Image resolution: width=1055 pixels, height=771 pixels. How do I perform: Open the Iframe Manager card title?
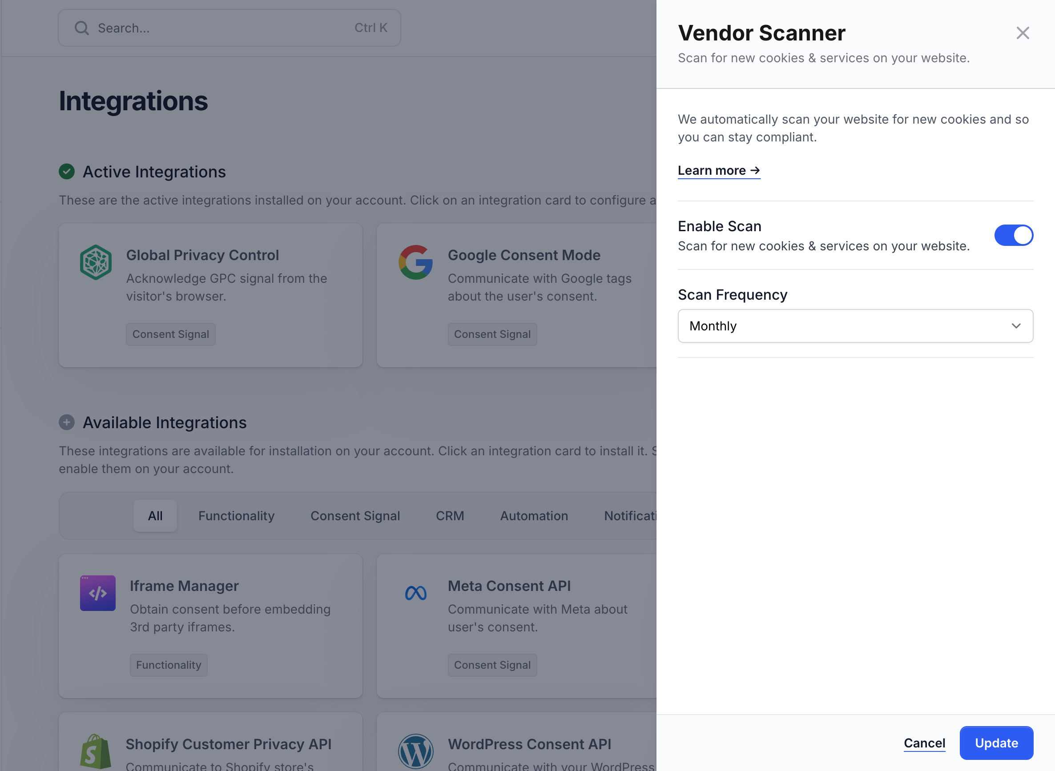[185, 586]
